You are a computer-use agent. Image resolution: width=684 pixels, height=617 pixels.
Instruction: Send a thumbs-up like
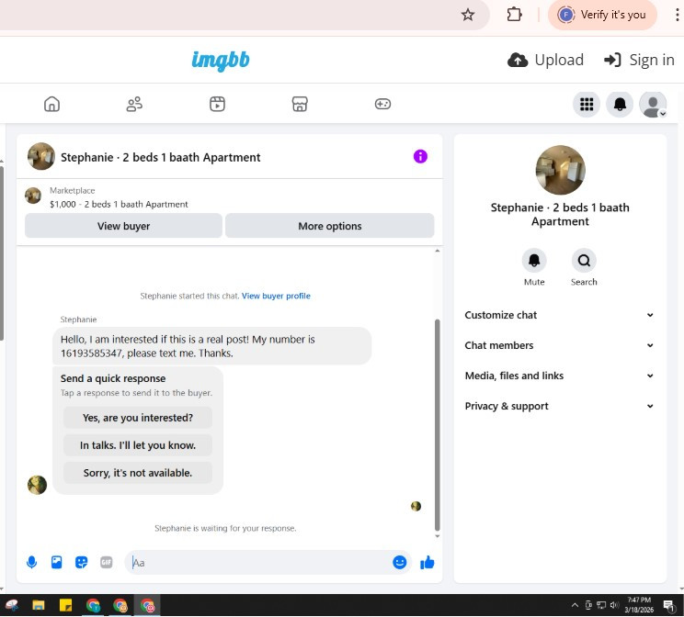(427, 563)
